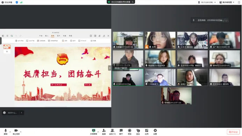Select the first slide thumbnail
This screenshot has width=242, height=136.
click(x=7, y=47)
